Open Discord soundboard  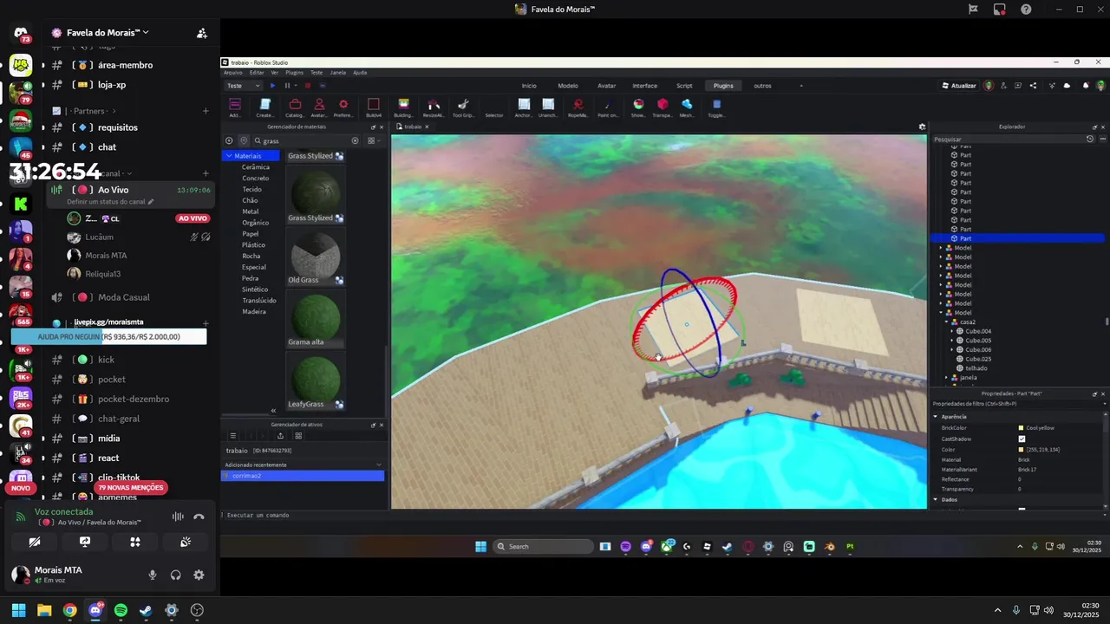(186, 542)
